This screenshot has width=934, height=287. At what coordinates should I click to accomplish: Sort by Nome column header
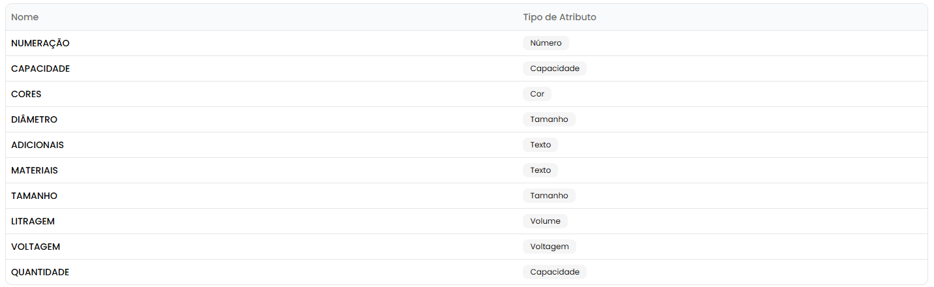point(25,17)
